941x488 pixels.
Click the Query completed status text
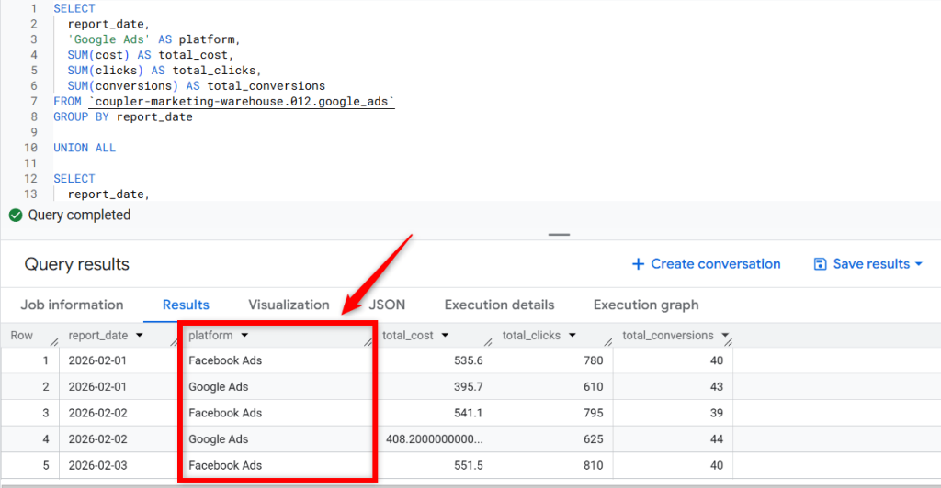(x=79, y=216)
